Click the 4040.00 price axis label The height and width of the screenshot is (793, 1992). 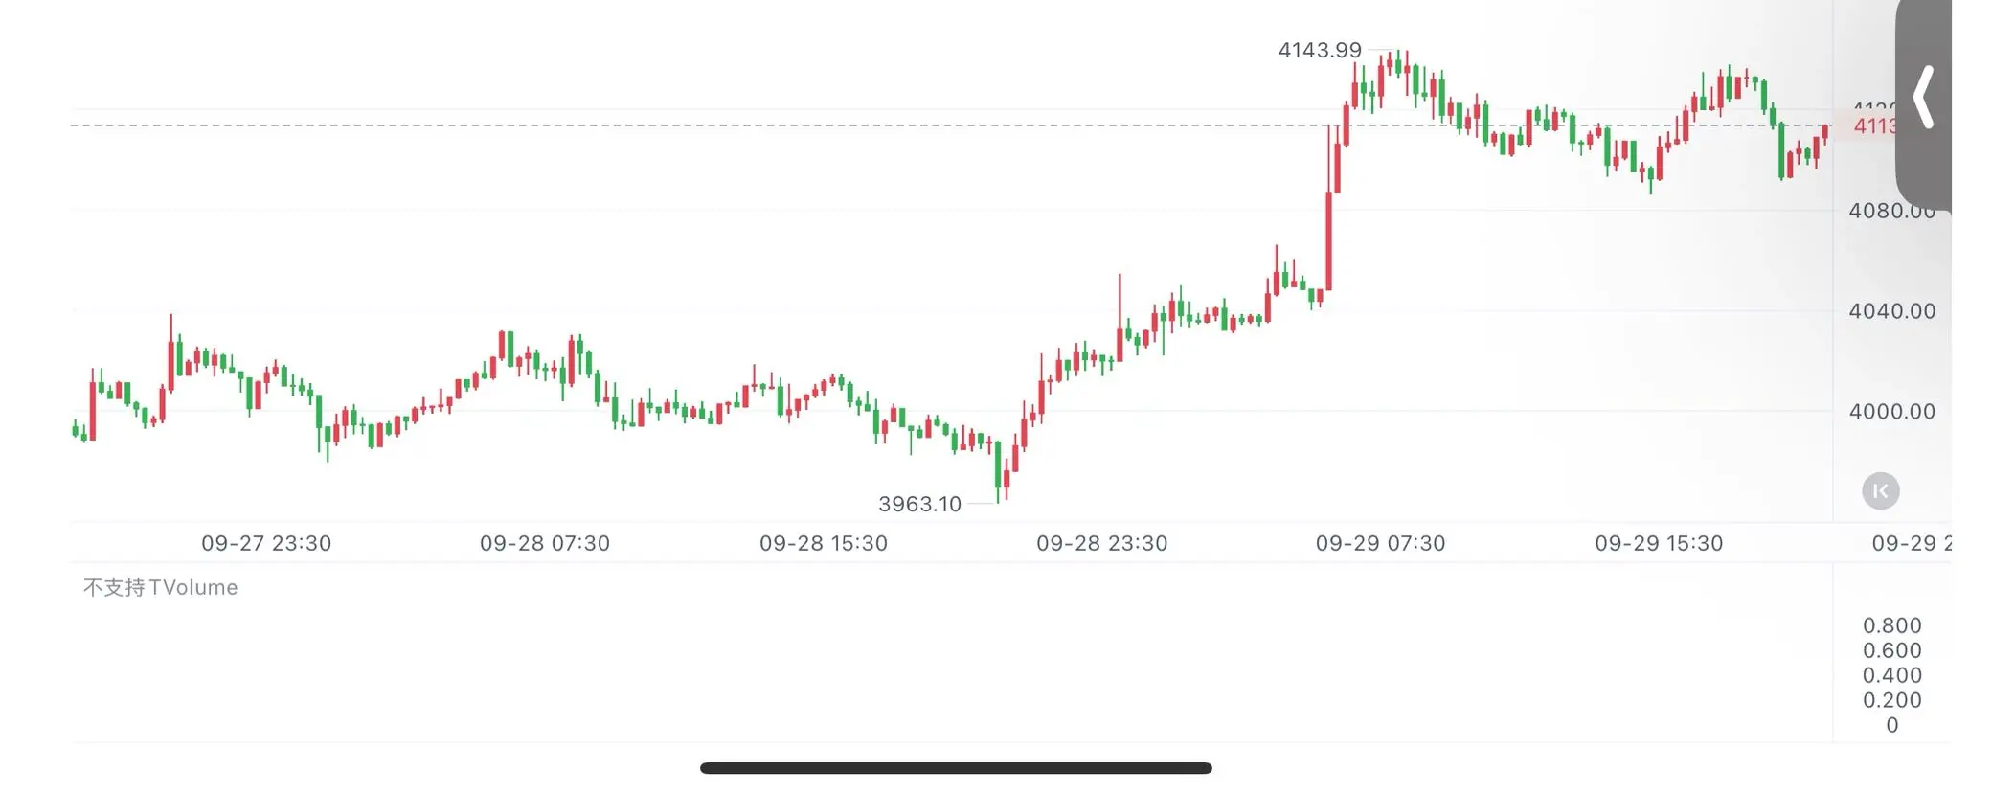click(x=1891, y=311)
